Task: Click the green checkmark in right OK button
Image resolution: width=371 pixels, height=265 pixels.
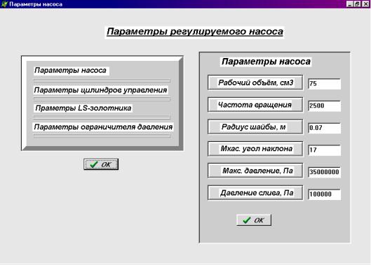Action: point(247,220)
